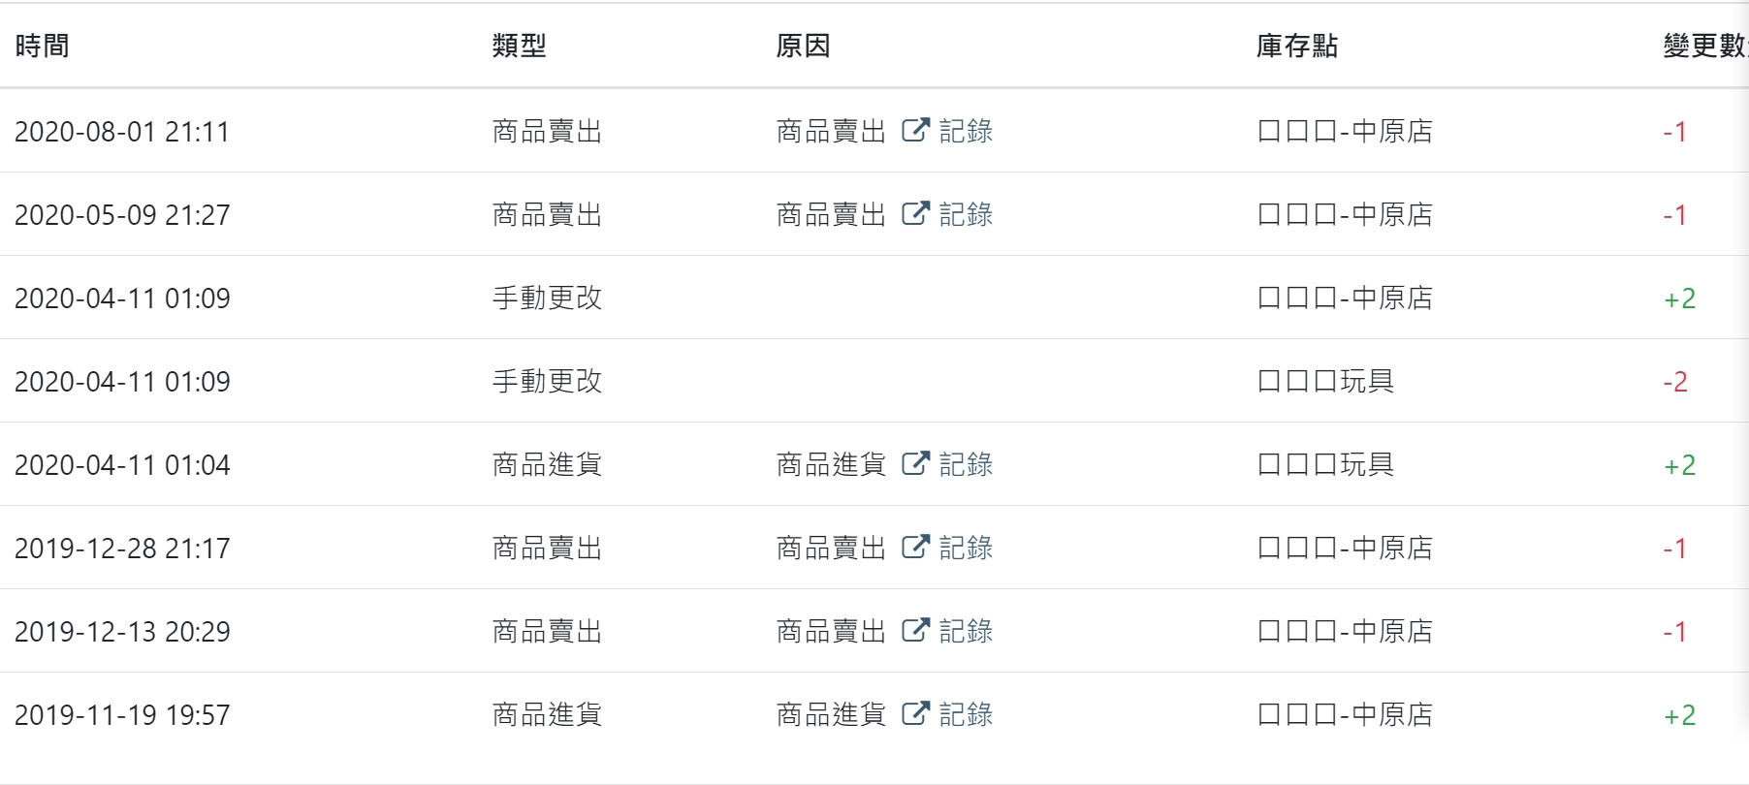Open the 記錄 link for 2019-12-13 20:29

(966, 631)
